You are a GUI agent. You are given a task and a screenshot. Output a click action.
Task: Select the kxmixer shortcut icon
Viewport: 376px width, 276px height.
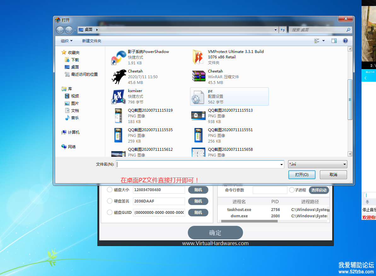(x=118, y=97)
